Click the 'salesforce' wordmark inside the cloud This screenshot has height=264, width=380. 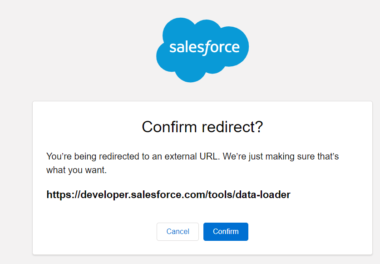pos(204,47)
